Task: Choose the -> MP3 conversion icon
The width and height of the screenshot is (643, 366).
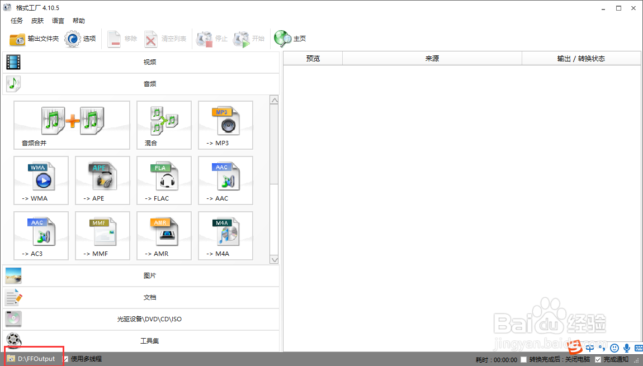Action: (x=225, y=125)
